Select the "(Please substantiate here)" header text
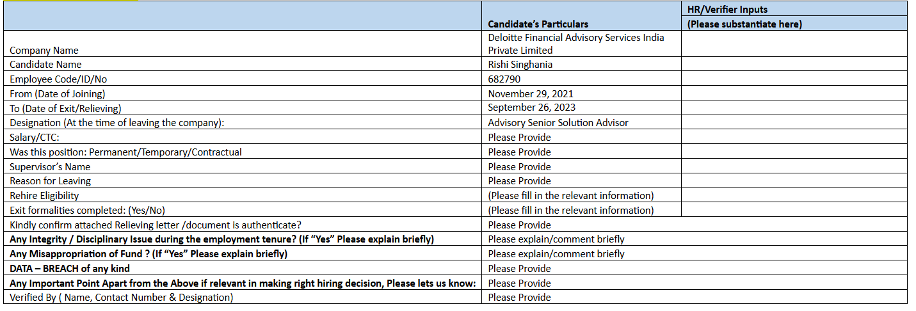The image size is (916, 311). (x=744, y=24)
